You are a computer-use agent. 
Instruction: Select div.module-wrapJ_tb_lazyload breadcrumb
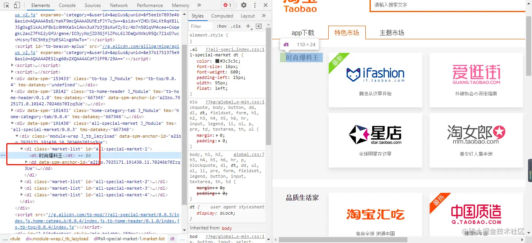click(57, 239)
